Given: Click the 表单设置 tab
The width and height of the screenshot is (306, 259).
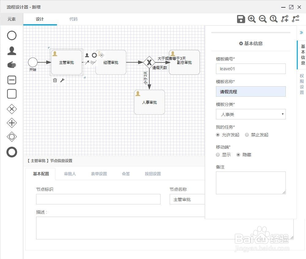Looking at the screenshot, I should (98, 173).
